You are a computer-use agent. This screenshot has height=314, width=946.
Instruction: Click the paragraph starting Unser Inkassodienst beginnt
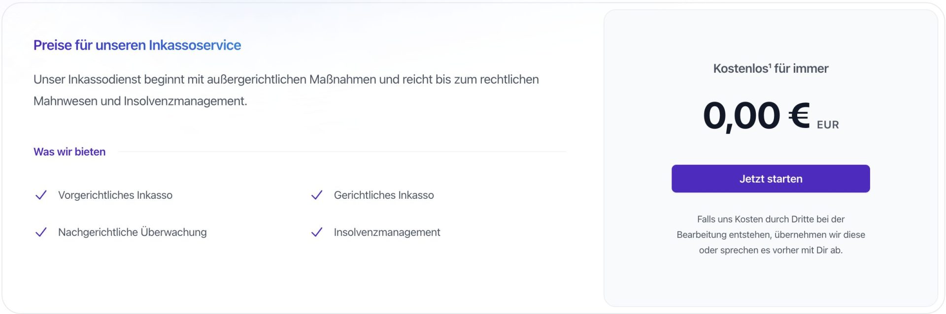click(286, 80)
